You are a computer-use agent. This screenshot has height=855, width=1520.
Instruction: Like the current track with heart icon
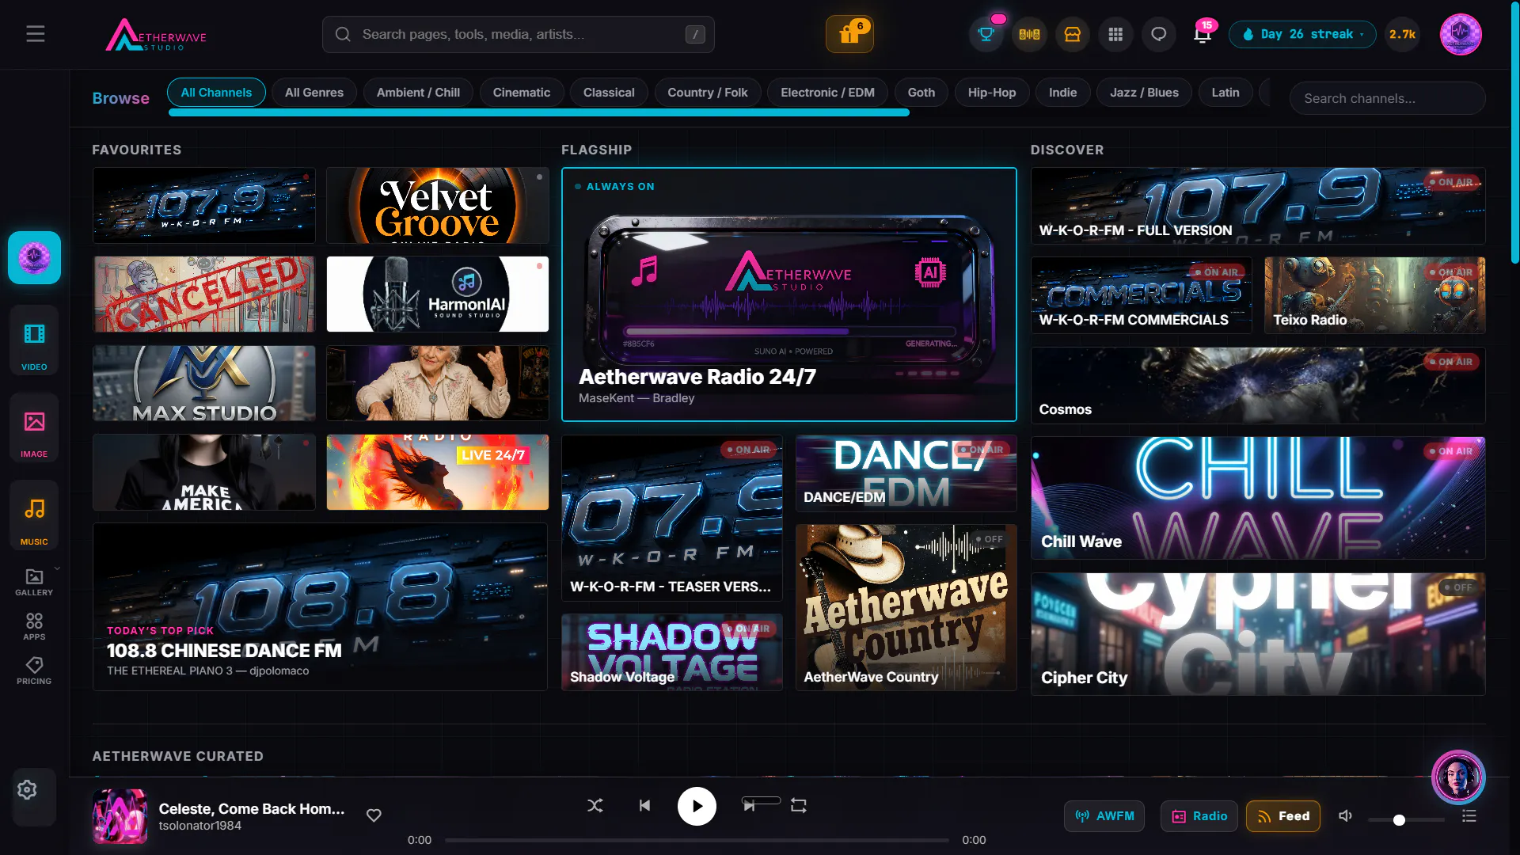coord(374,815)
